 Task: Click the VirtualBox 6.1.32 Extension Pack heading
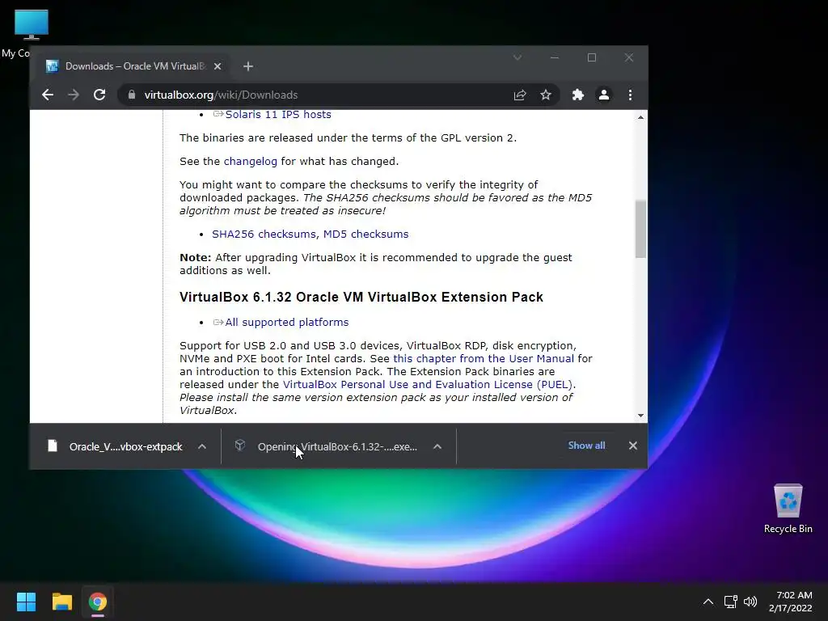361,298
